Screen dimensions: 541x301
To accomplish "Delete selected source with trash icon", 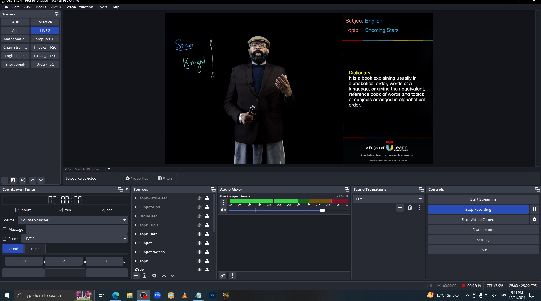I will 144,276.
